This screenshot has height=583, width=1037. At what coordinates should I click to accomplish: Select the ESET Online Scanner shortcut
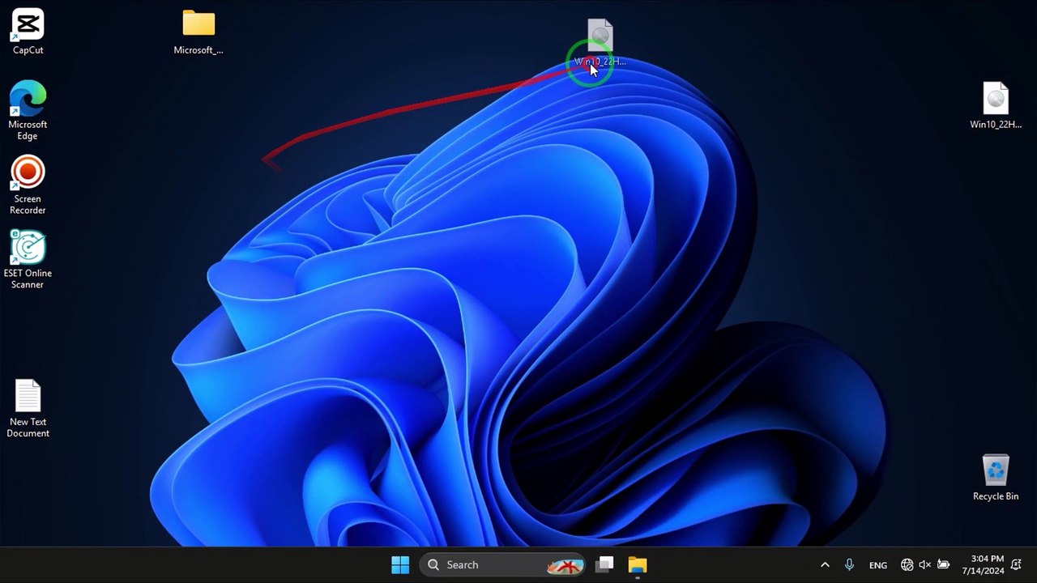[x=28, y=259]
